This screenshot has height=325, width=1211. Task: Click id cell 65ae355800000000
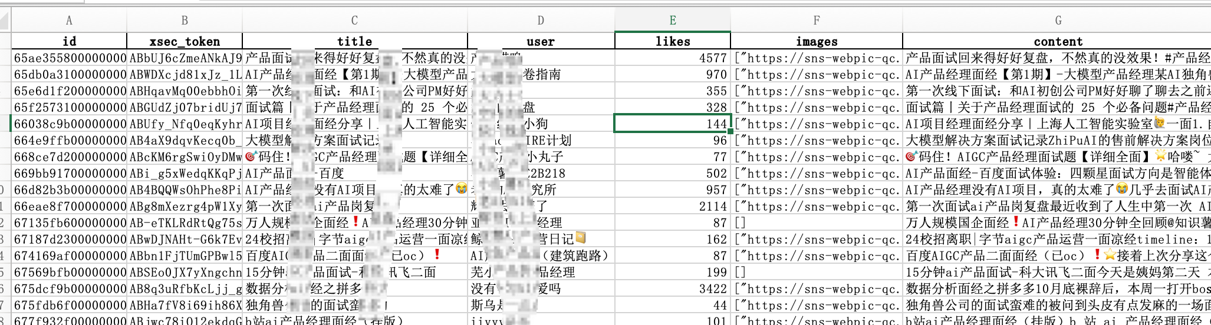tap(69, 58)
